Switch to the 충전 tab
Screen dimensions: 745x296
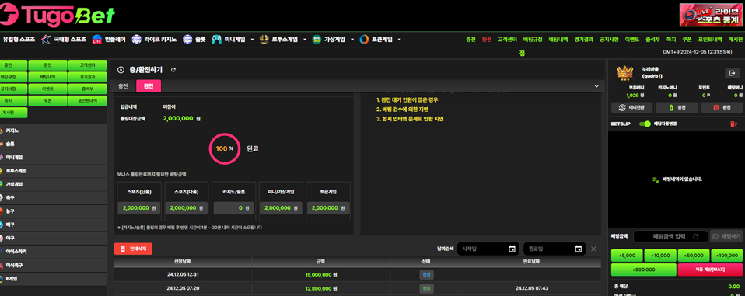point(123,86)
